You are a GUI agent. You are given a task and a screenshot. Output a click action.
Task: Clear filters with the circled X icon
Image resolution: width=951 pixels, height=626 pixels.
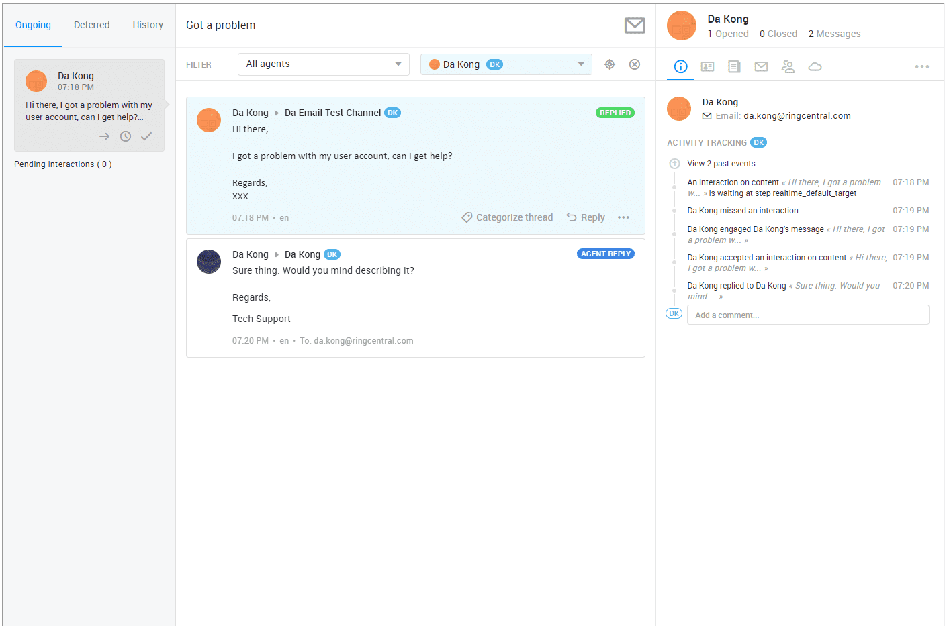pyautogui.click(x=634, y=64)
